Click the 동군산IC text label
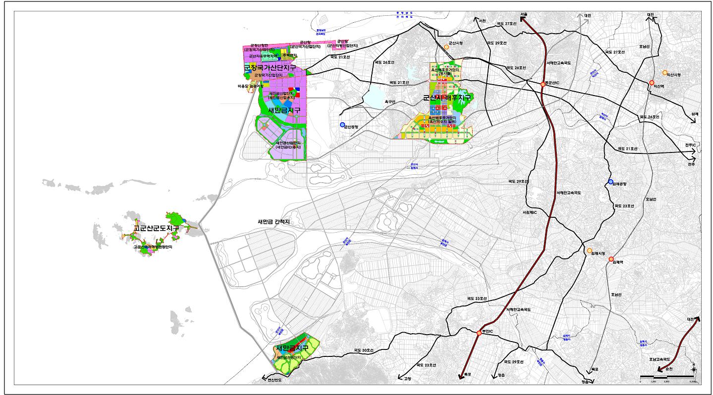The image size is (713, 395). (x=551, y=82)
